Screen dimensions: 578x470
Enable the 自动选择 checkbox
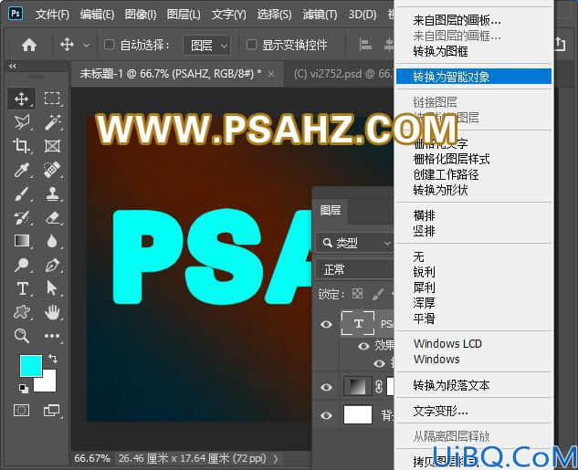(109, 45)
